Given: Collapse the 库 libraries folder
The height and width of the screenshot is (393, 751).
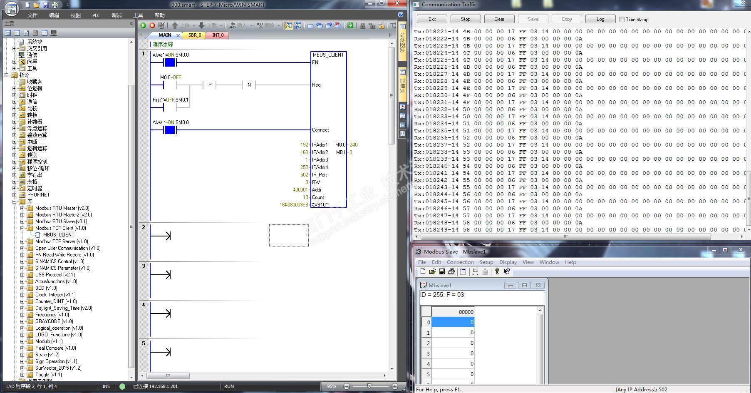Looking at the screenshot, I should point(15,201).
